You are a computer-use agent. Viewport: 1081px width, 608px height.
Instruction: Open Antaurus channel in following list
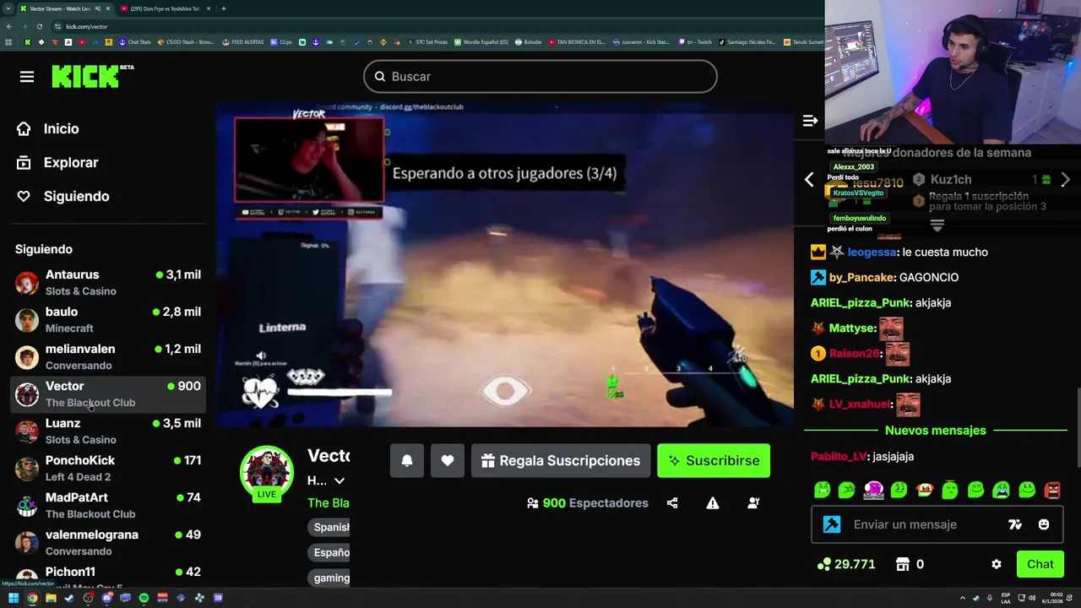108,283
